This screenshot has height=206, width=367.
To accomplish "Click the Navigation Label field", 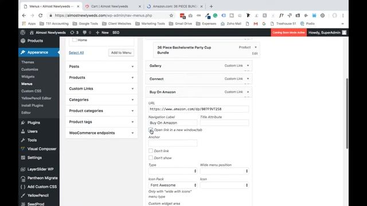I will point(173,123).
